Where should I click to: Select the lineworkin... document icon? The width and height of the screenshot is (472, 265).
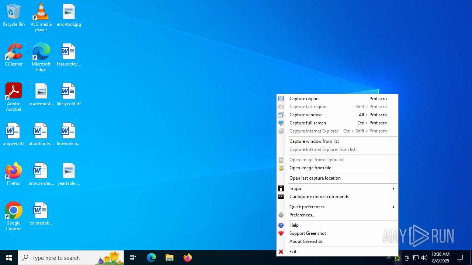[69, 135]
